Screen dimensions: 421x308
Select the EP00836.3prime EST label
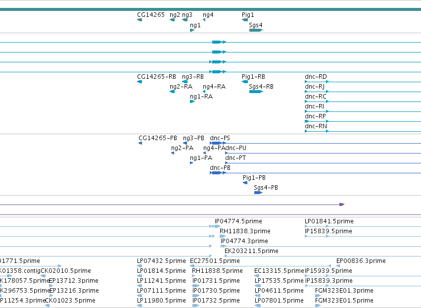pos(361,261)
